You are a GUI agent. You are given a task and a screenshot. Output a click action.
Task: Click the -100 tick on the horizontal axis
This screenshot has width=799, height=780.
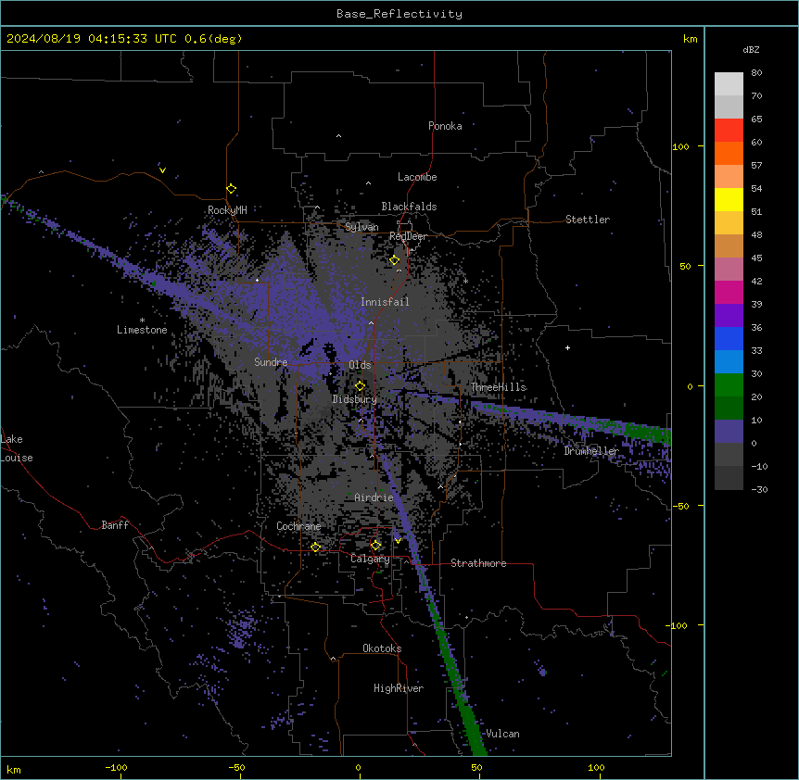point(116,767)
